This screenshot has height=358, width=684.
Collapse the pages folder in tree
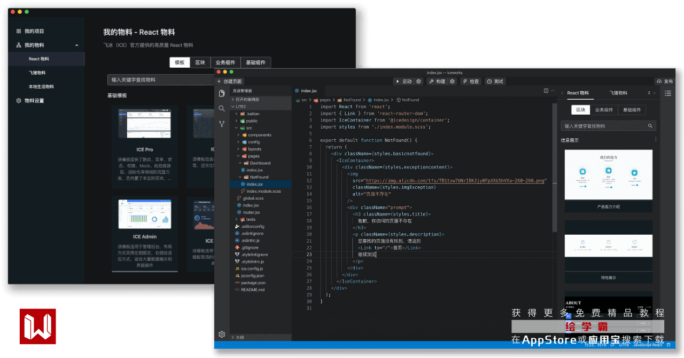point(261,156)
